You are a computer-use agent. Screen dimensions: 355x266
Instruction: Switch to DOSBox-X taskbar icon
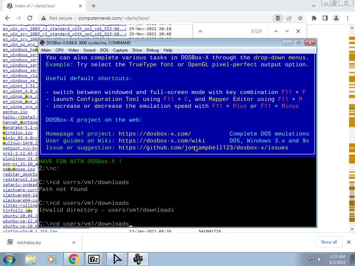point(138,259)
